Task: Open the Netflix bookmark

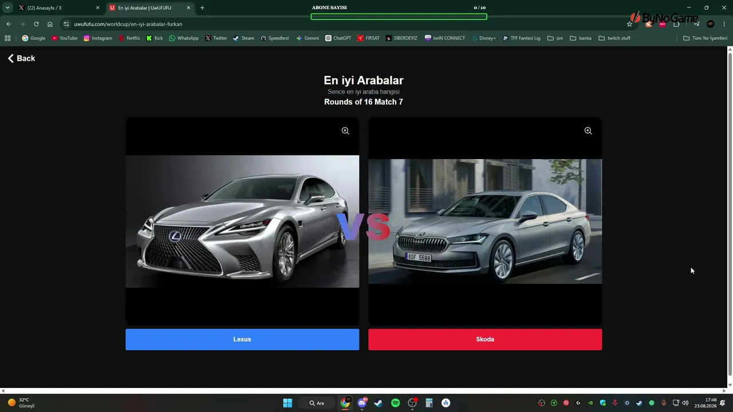Action: 129,38
